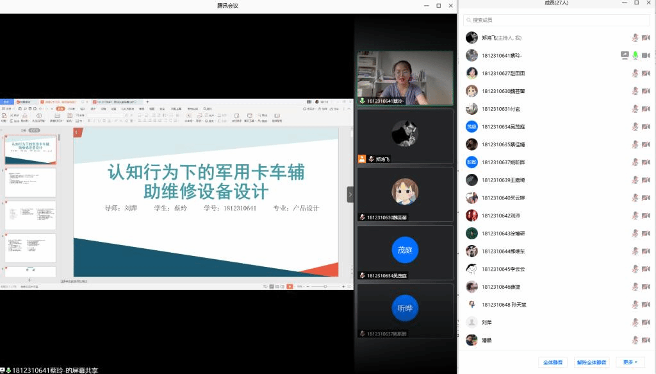This screenshot has height=374, width=656.
Task: Toggle the microphone for 1812310639王鑫琦
Action: pos(635,180)
